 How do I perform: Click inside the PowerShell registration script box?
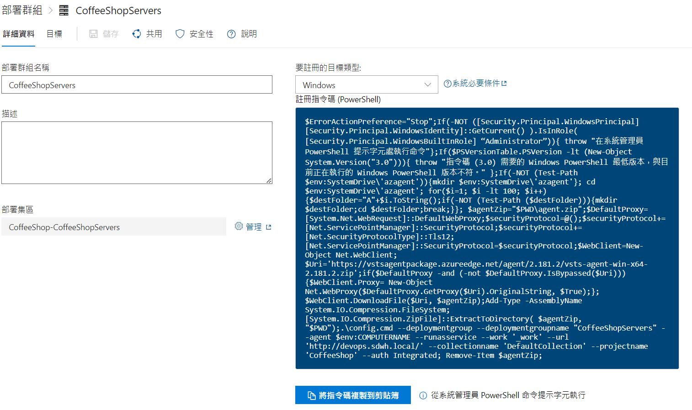coord(487,238)
